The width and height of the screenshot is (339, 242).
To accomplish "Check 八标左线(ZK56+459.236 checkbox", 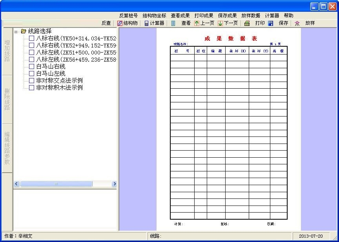I will (x=31, y=59).
